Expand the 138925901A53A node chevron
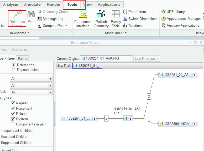This screenshot has height=151, width=204. [195, 124]
